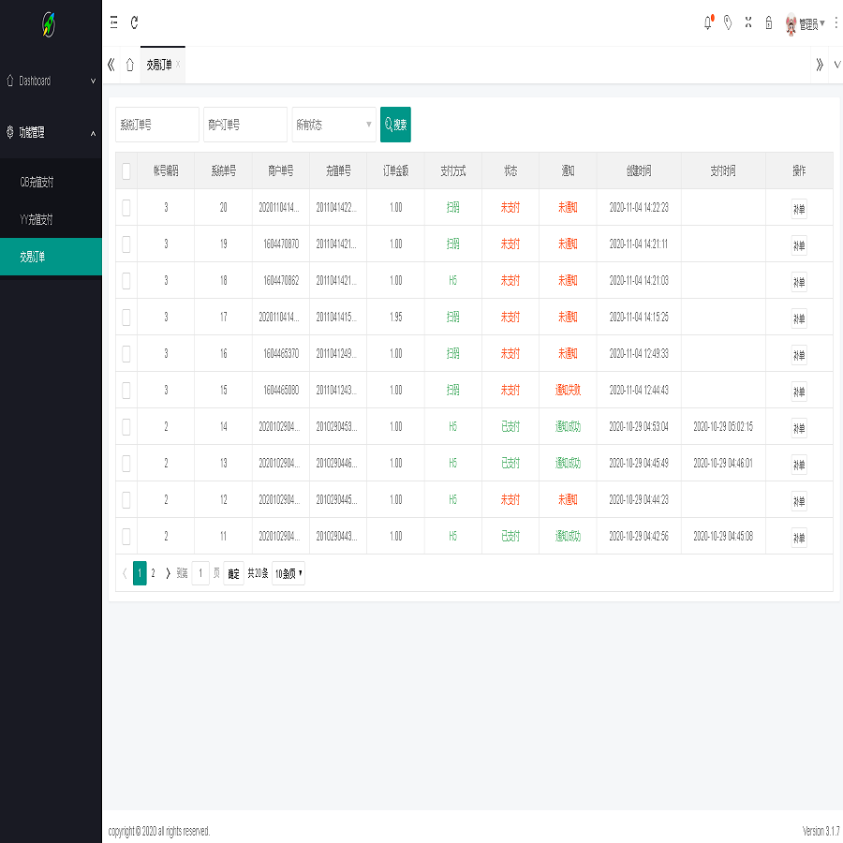Click inside the 系统订单号 input field
The image size is (843, 843).
pos(156,124)
